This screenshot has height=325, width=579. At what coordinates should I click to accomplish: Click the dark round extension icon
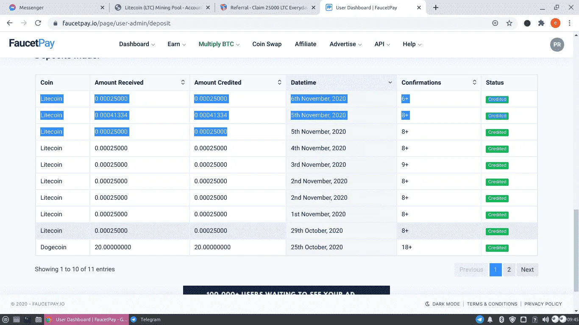pyautogui.click(x=527, y=23)
